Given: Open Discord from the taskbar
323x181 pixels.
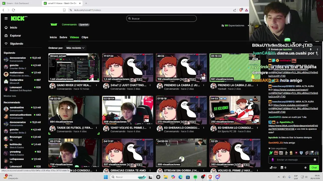Looking at the screenshot, I should click(218, 177).
